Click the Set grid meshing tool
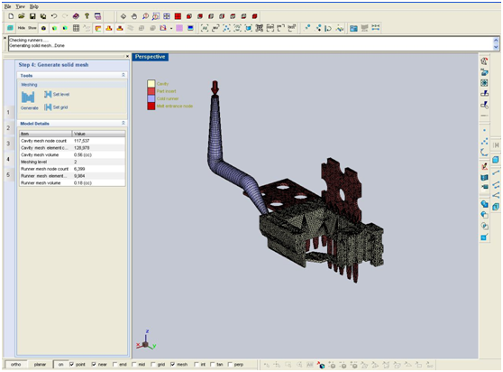Image resolution: width=503 pixels, height=372 pixels. click(x=56, y=107)
